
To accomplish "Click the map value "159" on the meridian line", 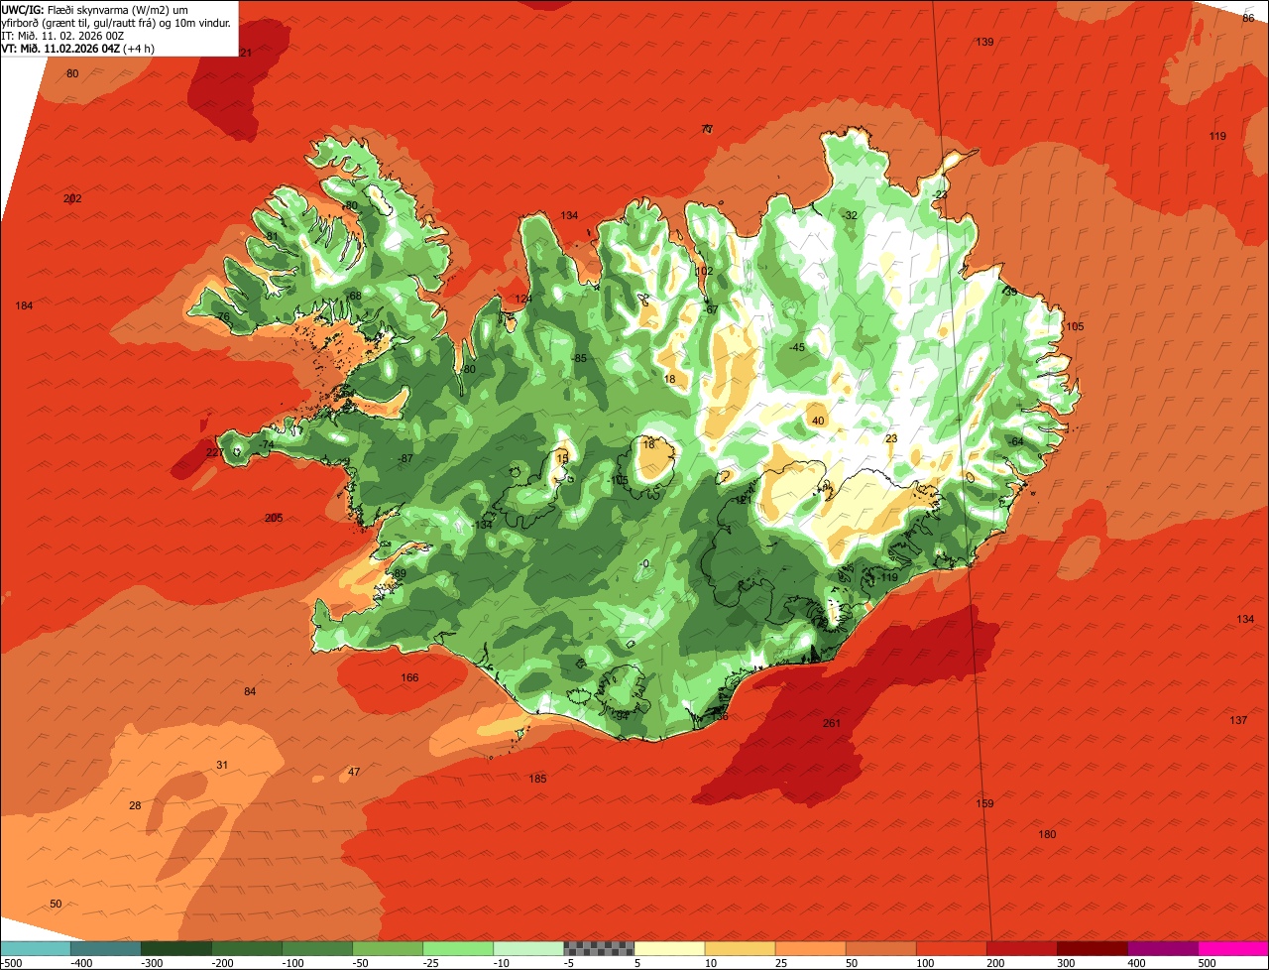I will [984, 803].
